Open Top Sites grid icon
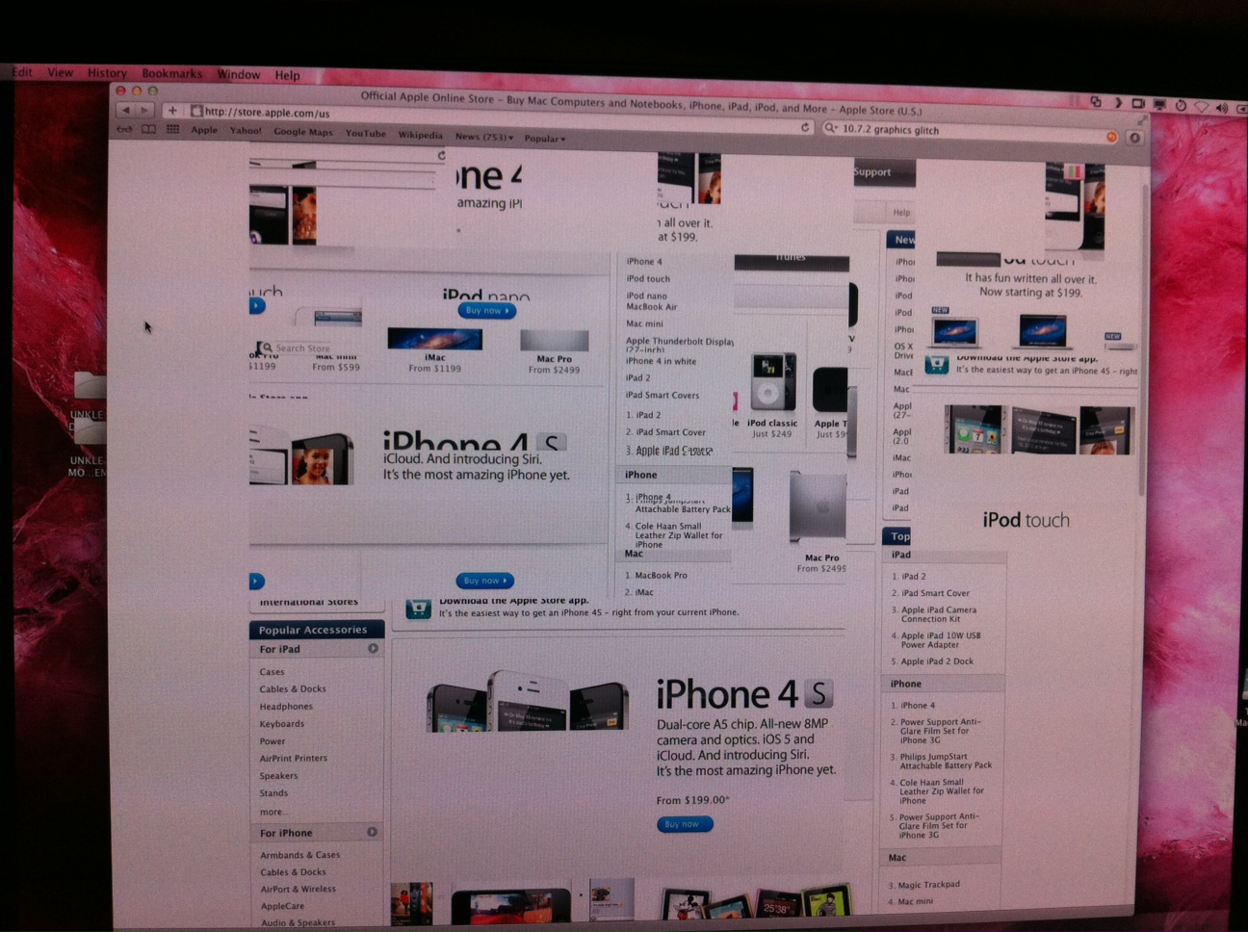This screenshot has height=932, width=1248. tap(172, 129)
